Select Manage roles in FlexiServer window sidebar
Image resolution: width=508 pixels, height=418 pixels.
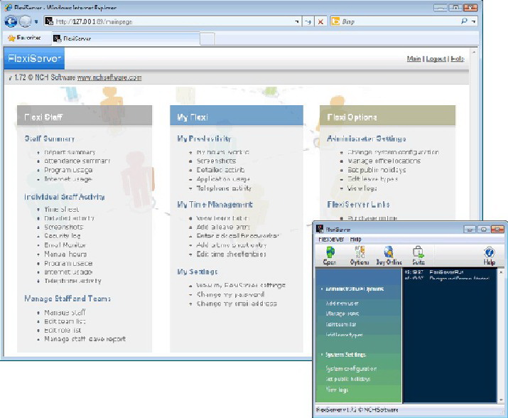pos(342,314)
